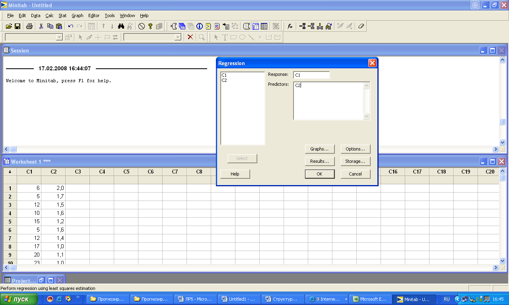
Task: Click the Windows Start button
Action: 19,299
